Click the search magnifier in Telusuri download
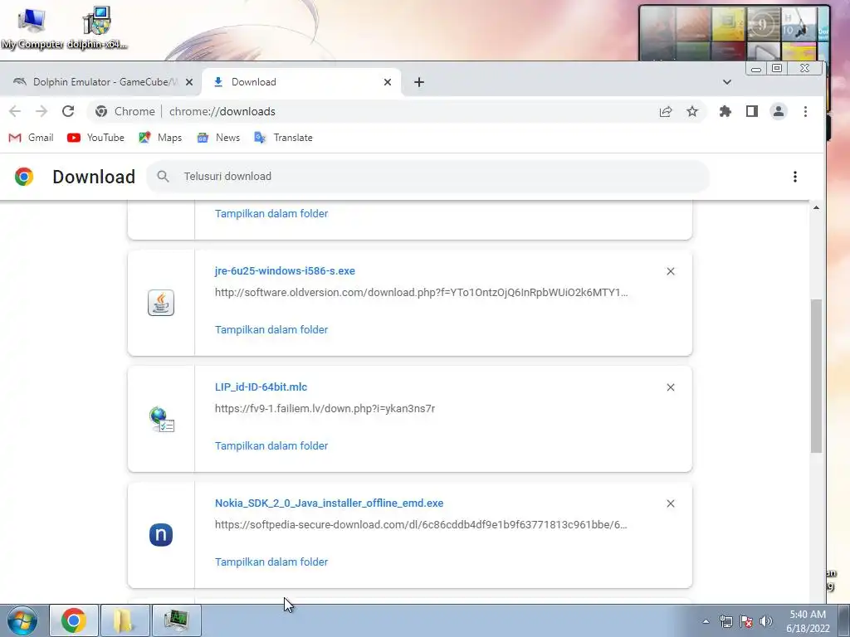This screenshot has height=637, width=850. 164,177
